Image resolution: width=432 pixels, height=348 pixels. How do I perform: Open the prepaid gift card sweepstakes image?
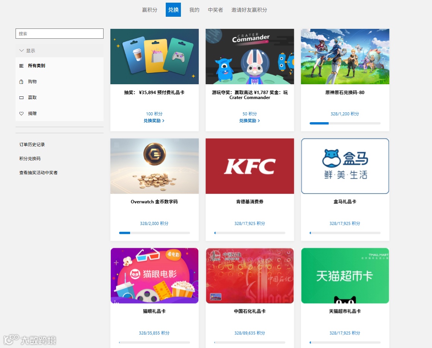(155, 57)
